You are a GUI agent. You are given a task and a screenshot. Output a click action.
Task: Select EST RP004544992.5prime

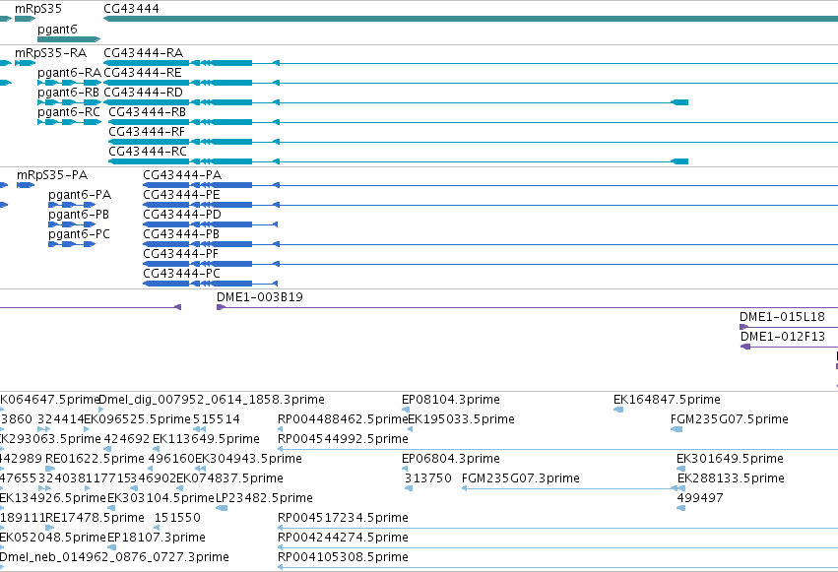point(343,439)
